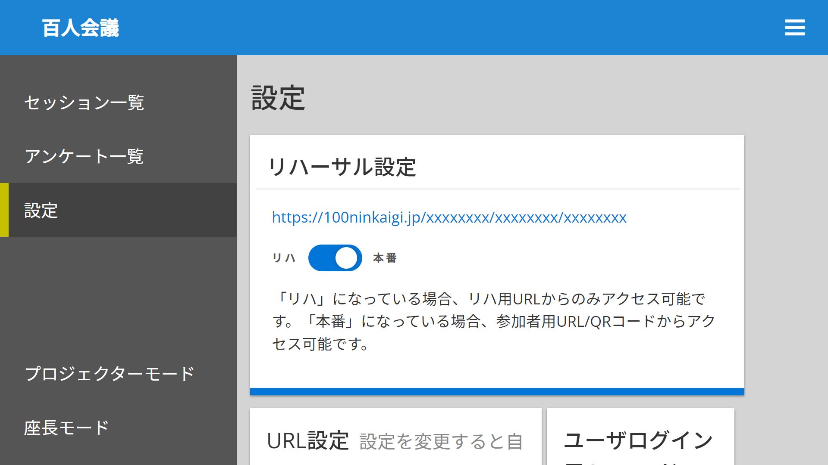Click the ユーザログイン card heading
The image size is (828, 465).
pos(638,440)
